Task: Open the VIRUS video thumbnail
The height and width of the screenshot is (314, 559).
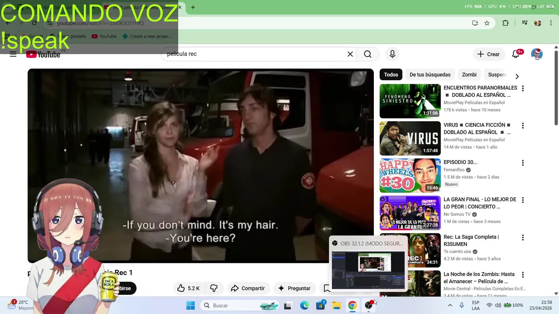Action: tap(410, 138)
